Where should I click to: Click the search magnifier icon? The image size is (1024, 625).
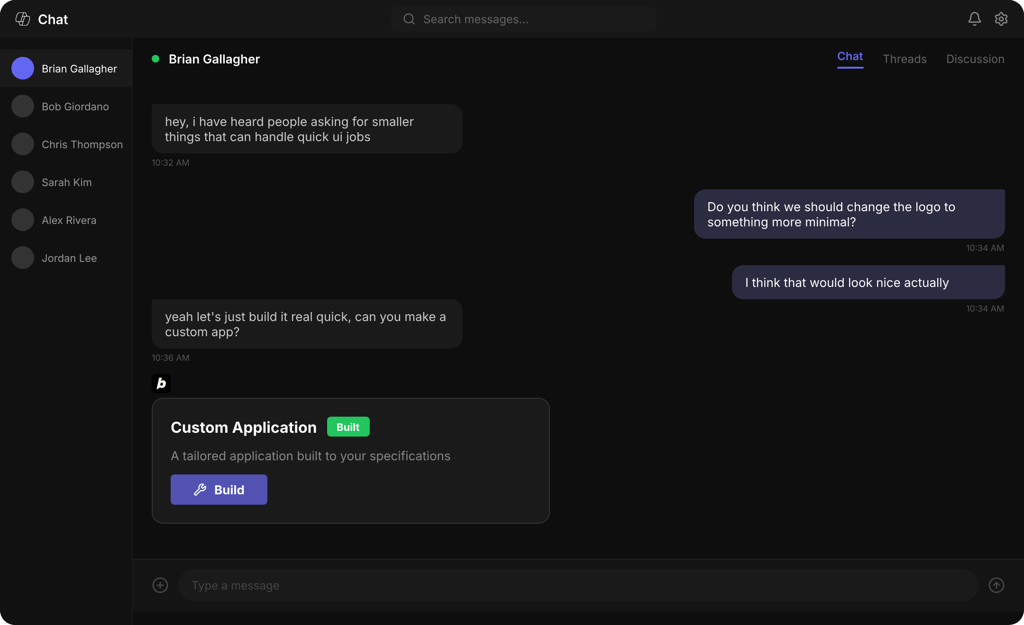[409, 19]
